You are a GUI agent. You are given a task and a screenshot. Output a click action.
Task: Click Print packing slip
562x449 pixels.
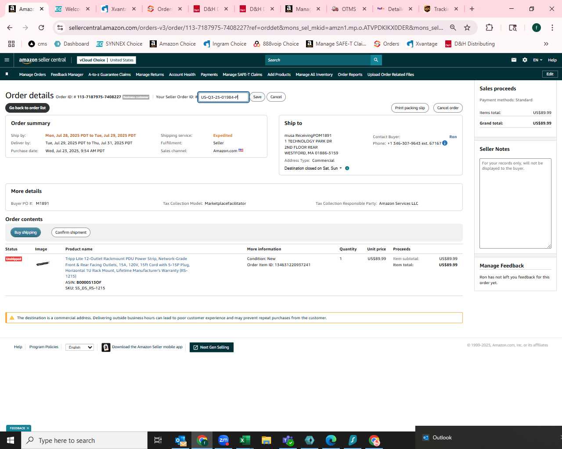click(410, 108)
